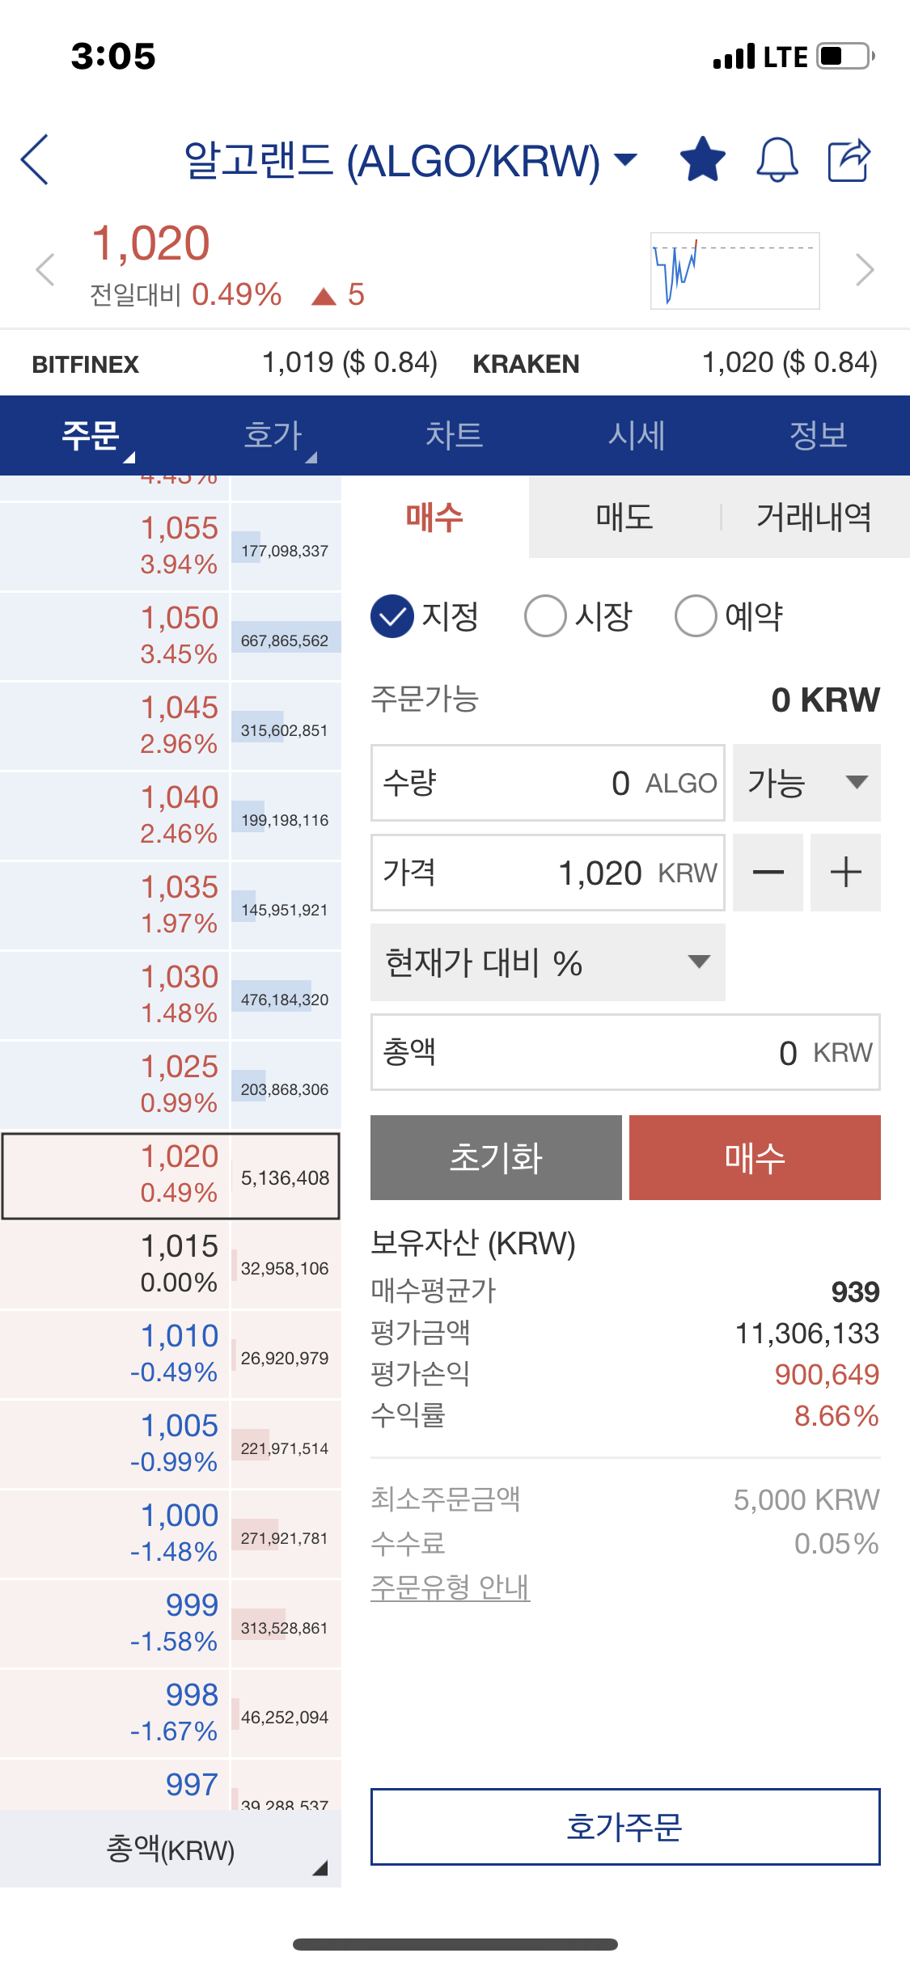The image size is (910, 1970).
Task: Tap red 매수 buy button
Action: 755,1157
